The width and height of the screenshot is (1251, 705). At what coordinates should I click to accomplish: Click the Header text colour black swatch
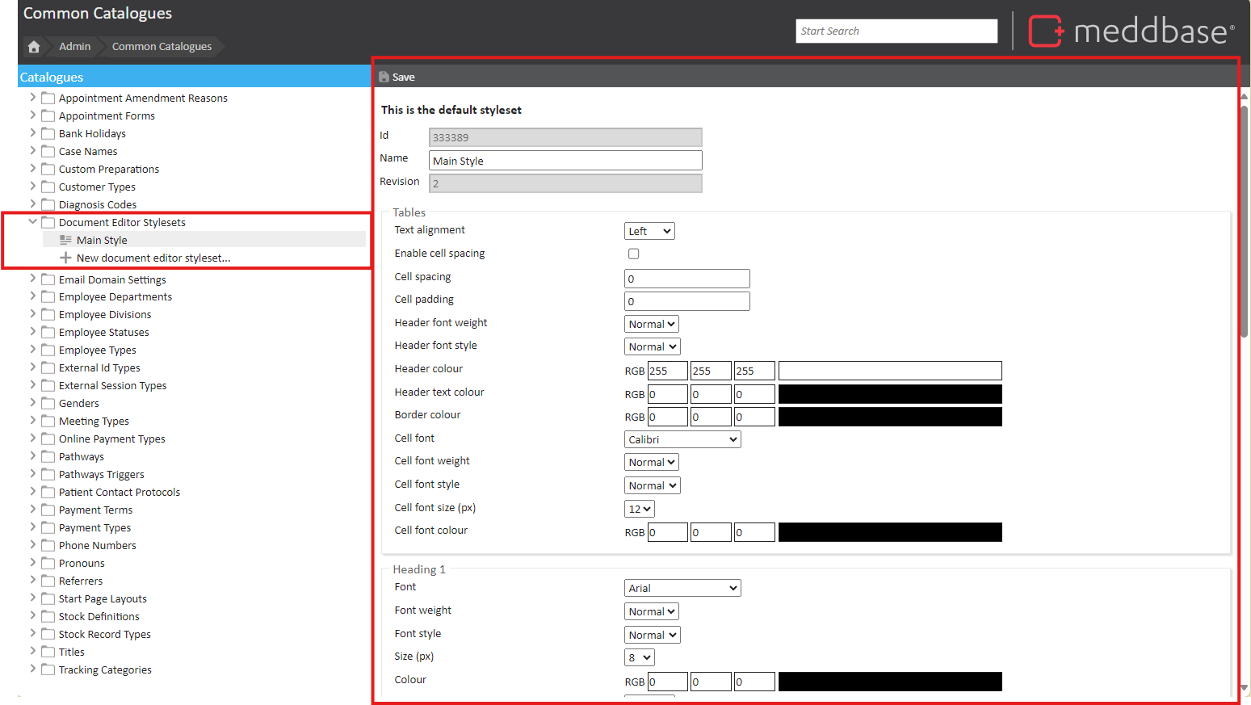pos(890,394)
